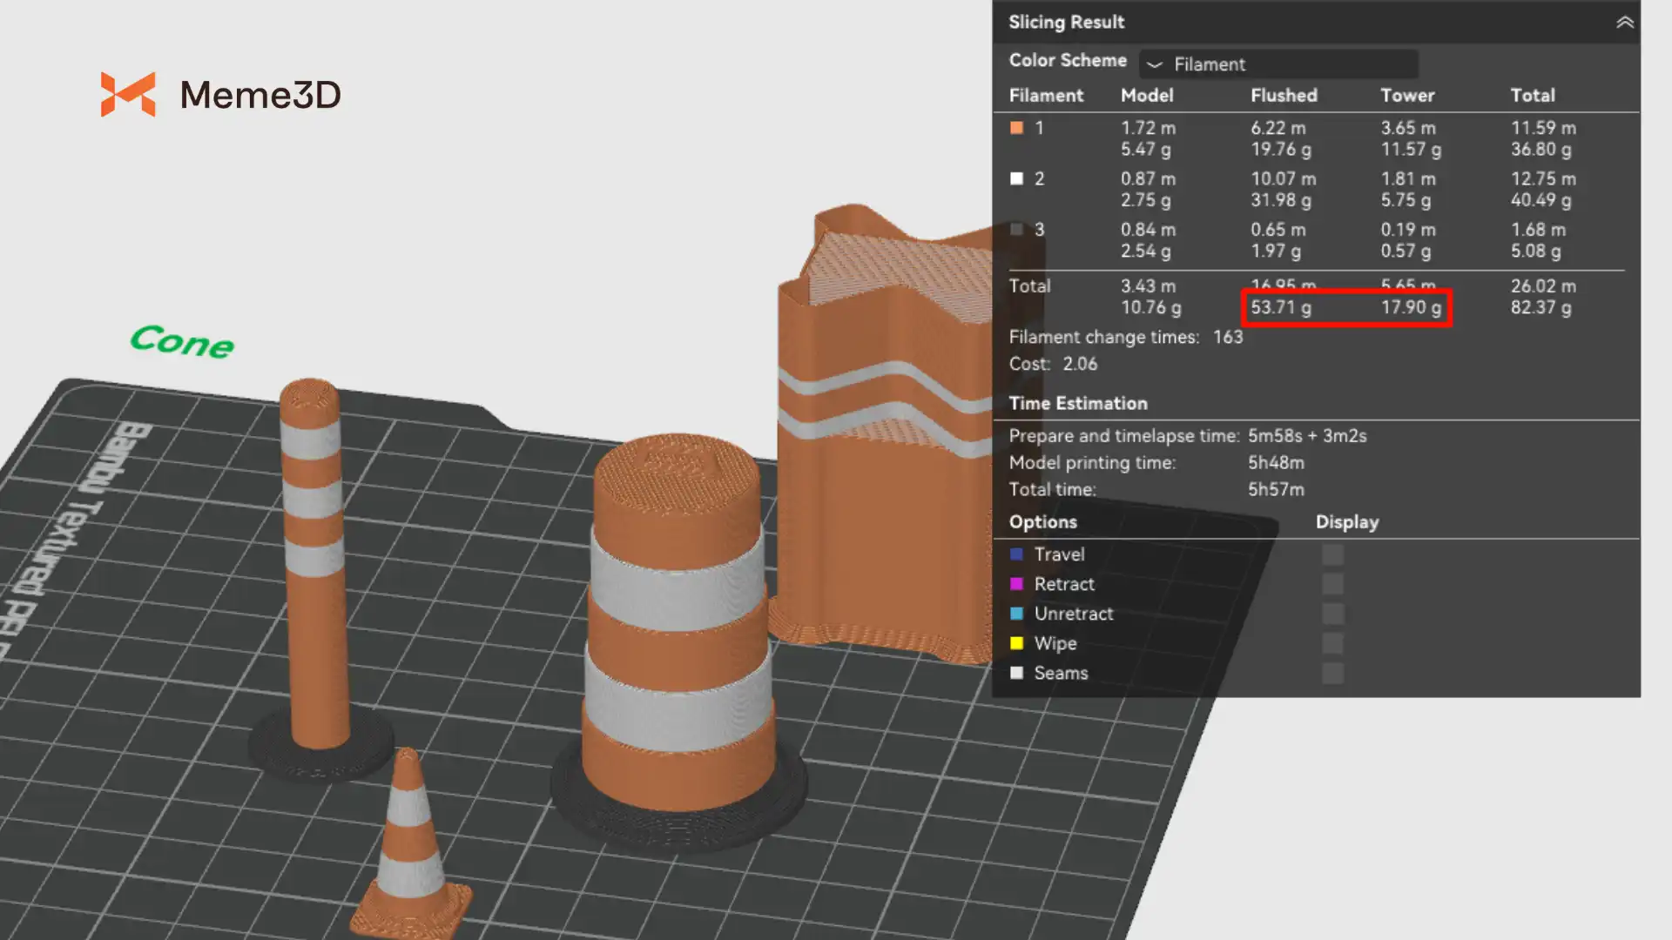Toggle Unretract display checkbox
This screenshot has height=940, width=1672.
[1332, 614]
